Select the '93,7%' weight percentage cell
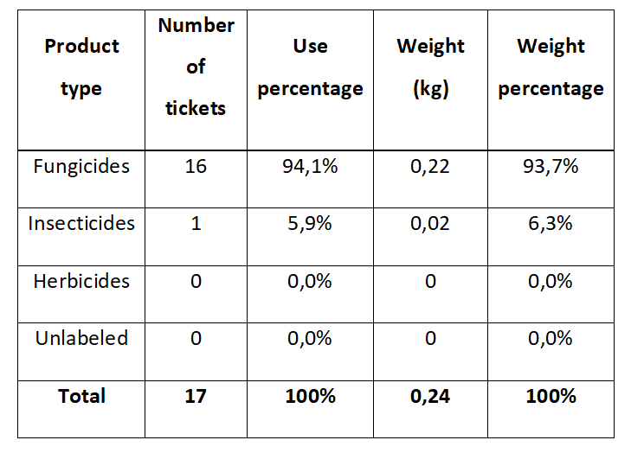Image resolution: width=631 pixels, height=453 pixels. click(551, 166)
